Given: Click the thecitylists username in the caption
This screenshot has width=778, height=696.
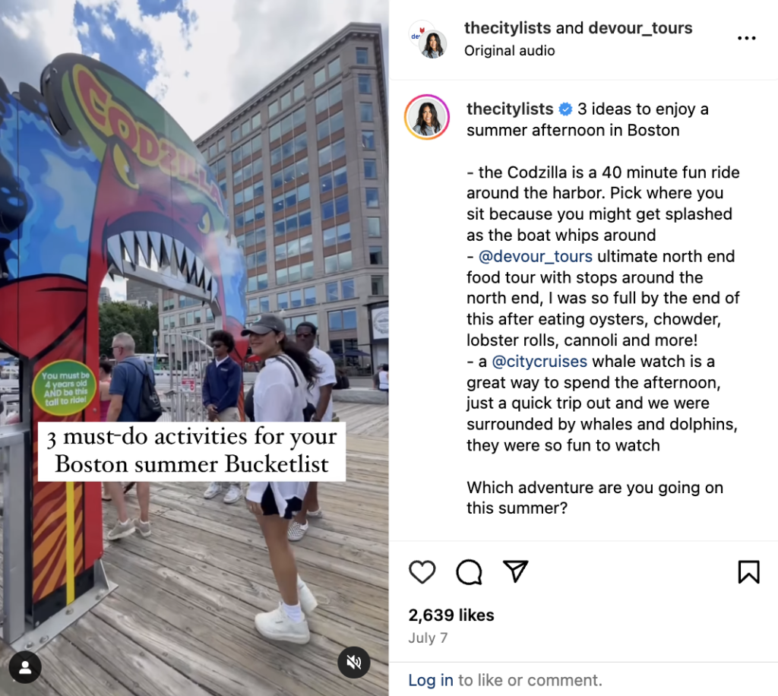Looking at the screenshot, I should 510,109.
